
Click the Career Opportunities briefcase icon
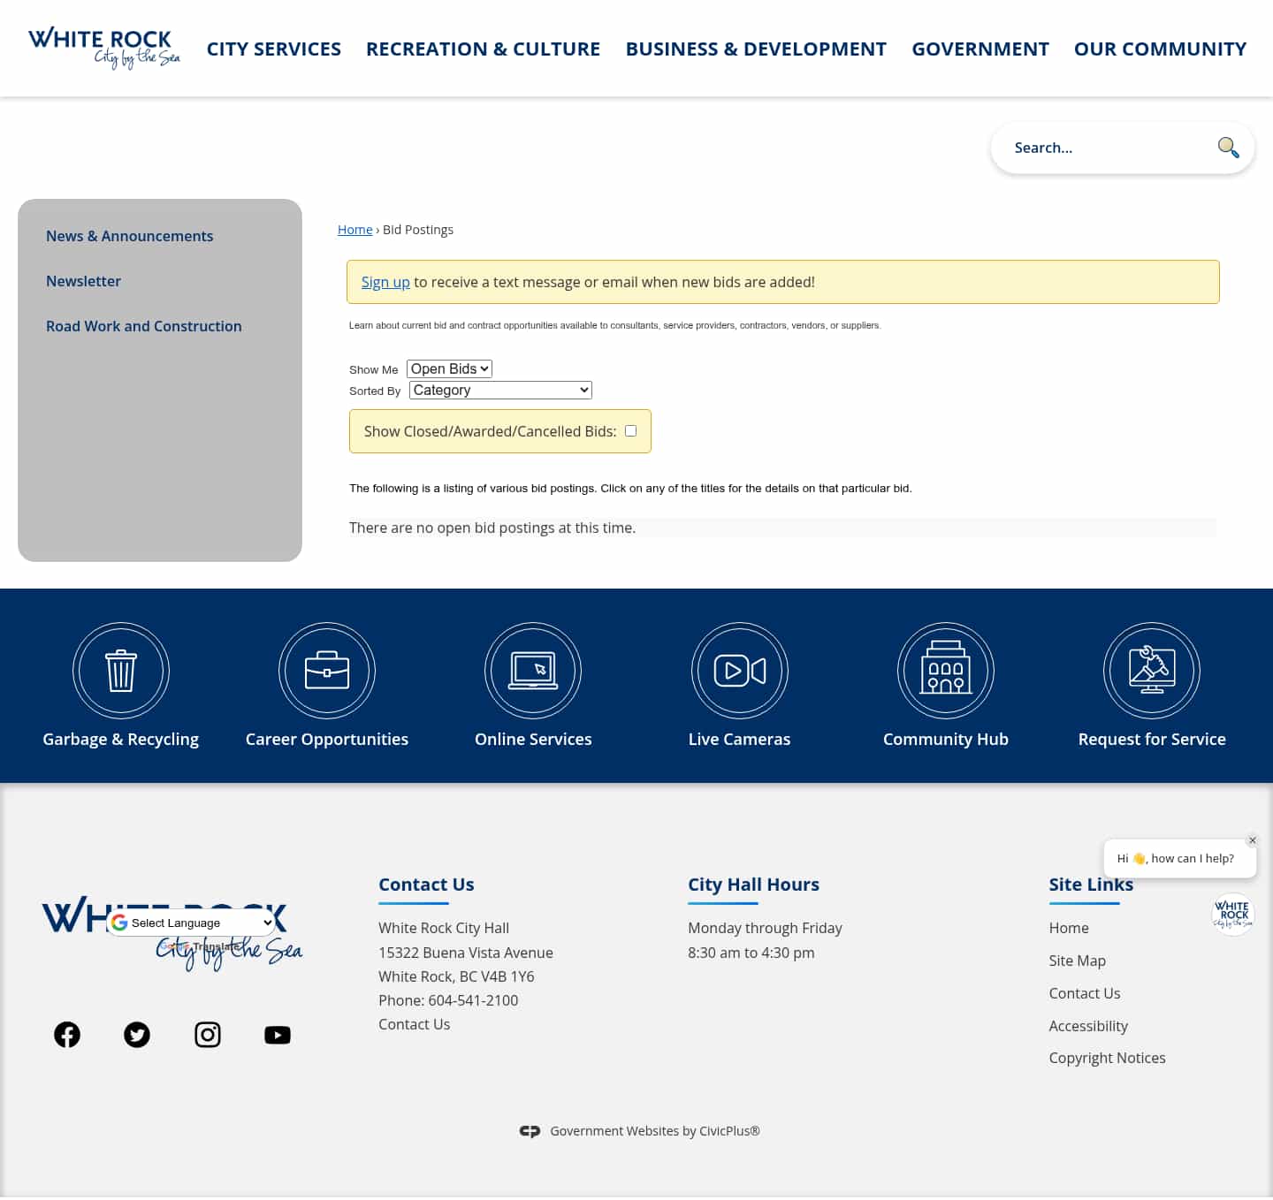[x=327, y=671]
